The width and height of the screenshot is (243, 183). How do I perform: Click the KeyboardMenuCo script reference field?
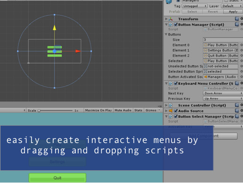(x=221, y=88)
